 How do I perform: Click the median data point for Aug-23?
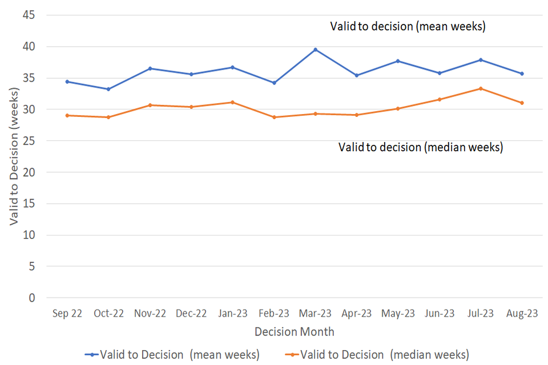pos(522,103)
